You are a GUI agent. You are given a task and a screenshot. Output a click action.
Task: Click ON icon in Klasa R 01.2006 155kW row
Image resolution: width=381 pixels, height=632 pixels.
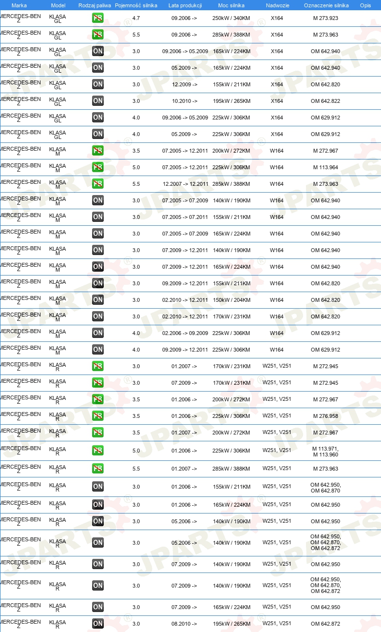98,487
